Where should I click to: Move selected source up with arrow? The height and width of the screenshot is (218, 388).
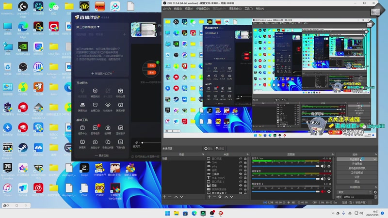tap(226, 197)
